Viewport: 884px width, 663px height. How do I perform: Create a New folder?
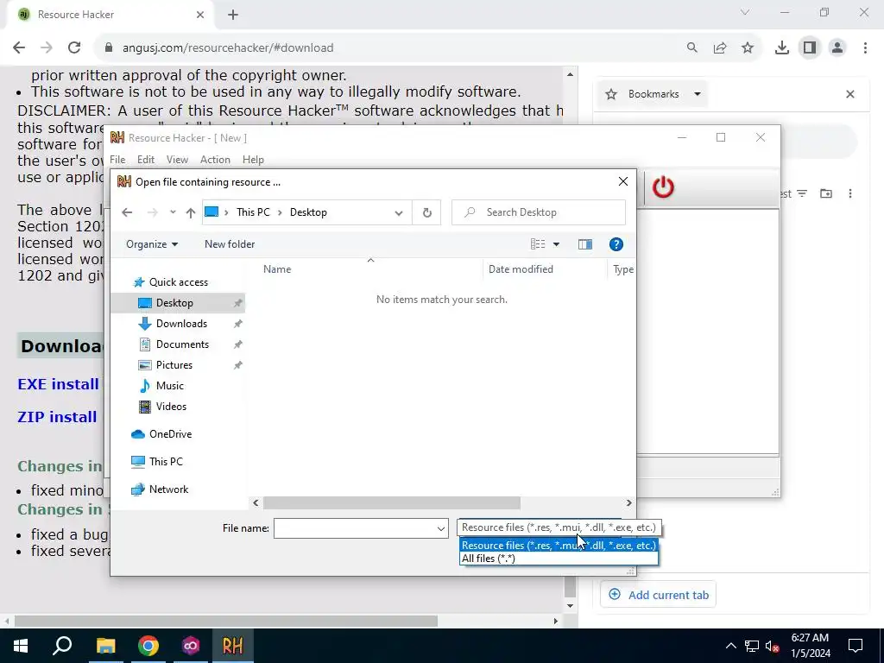[230, 244]
